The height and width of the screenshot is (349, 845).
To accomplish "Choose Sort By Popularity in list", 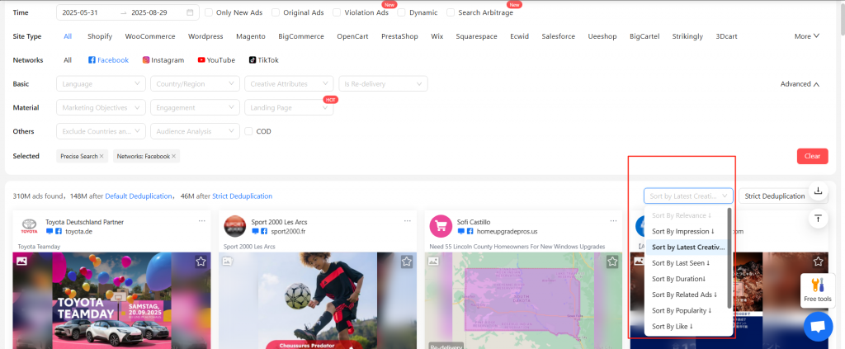I will (682, 310).
